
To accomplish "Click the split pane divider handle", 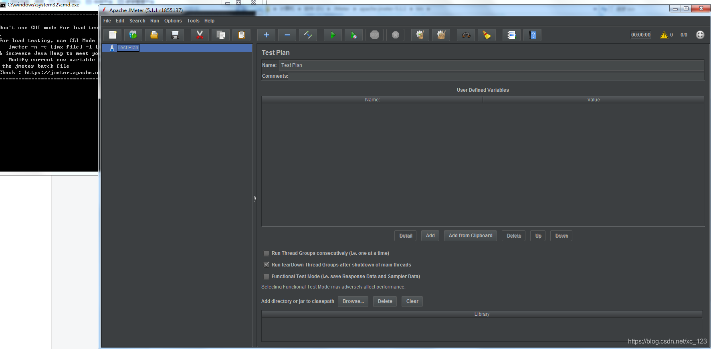I will coord(255,198).
